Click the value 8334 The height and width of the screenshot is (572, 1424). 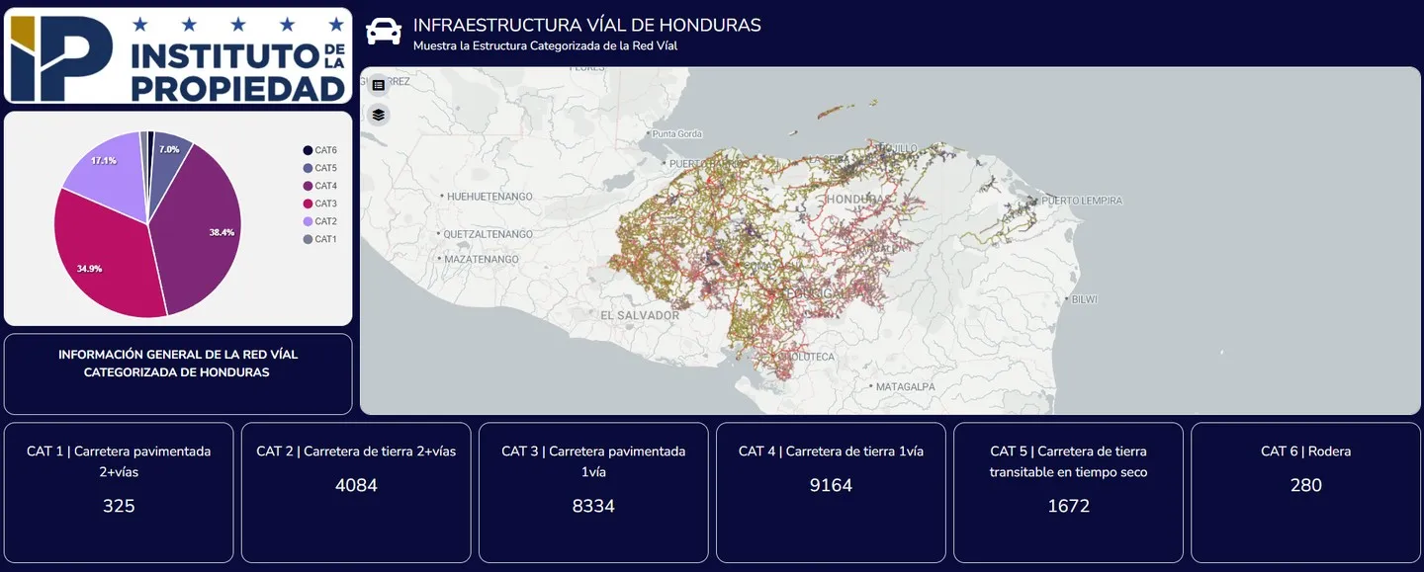pyautogui.click(x=593, y=506)
